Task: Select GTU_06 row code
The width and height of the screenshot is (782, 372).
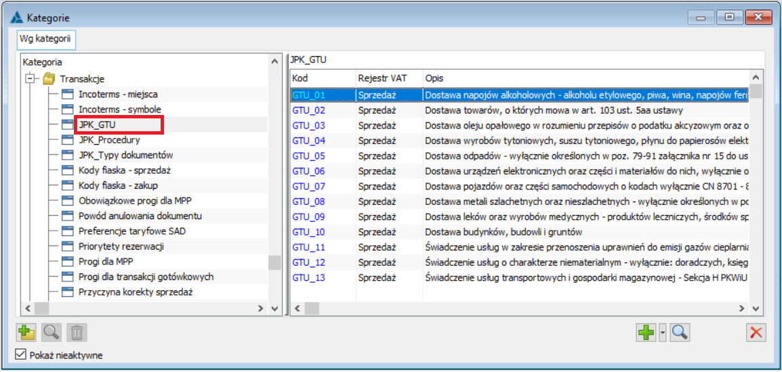Action: tap(309, 171)
